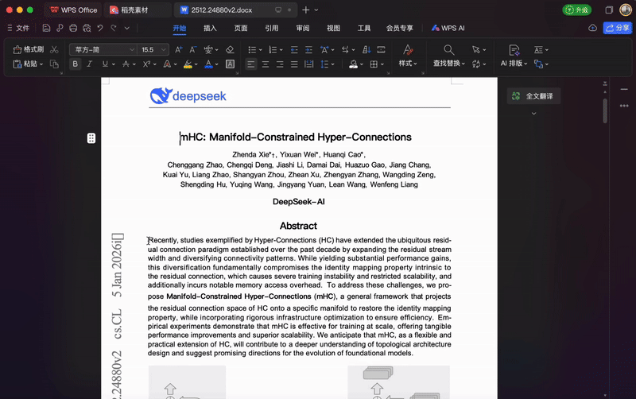Image resolution: width=636 pixels, height=399 pixels.
Task: Toggle Italic formatting
Action: (90, 64)
